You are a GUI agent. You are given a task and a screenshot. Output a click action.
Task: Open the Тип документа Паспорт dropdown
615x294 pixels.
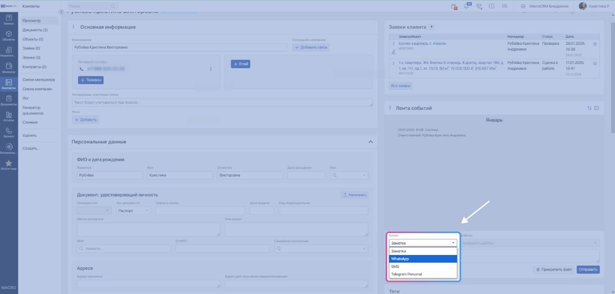tap(134, 210)
